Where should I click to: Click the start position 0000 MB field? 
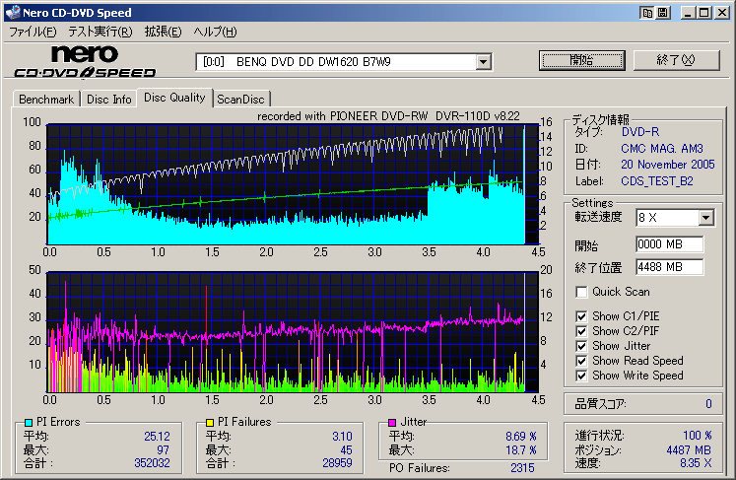click(670, 244)
